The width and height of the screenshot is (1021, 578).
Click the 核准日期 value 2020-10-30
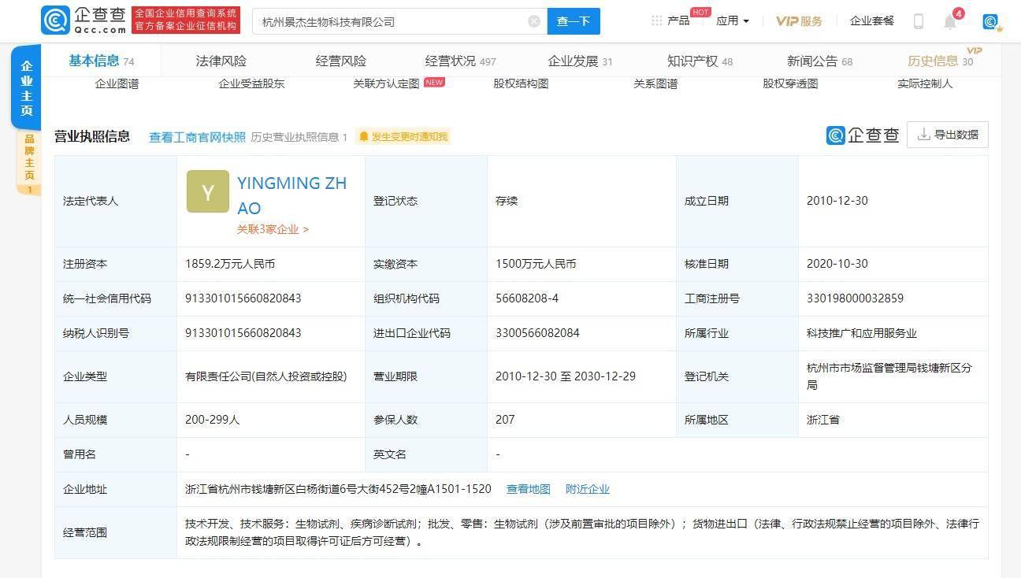(x=837, y=264)
